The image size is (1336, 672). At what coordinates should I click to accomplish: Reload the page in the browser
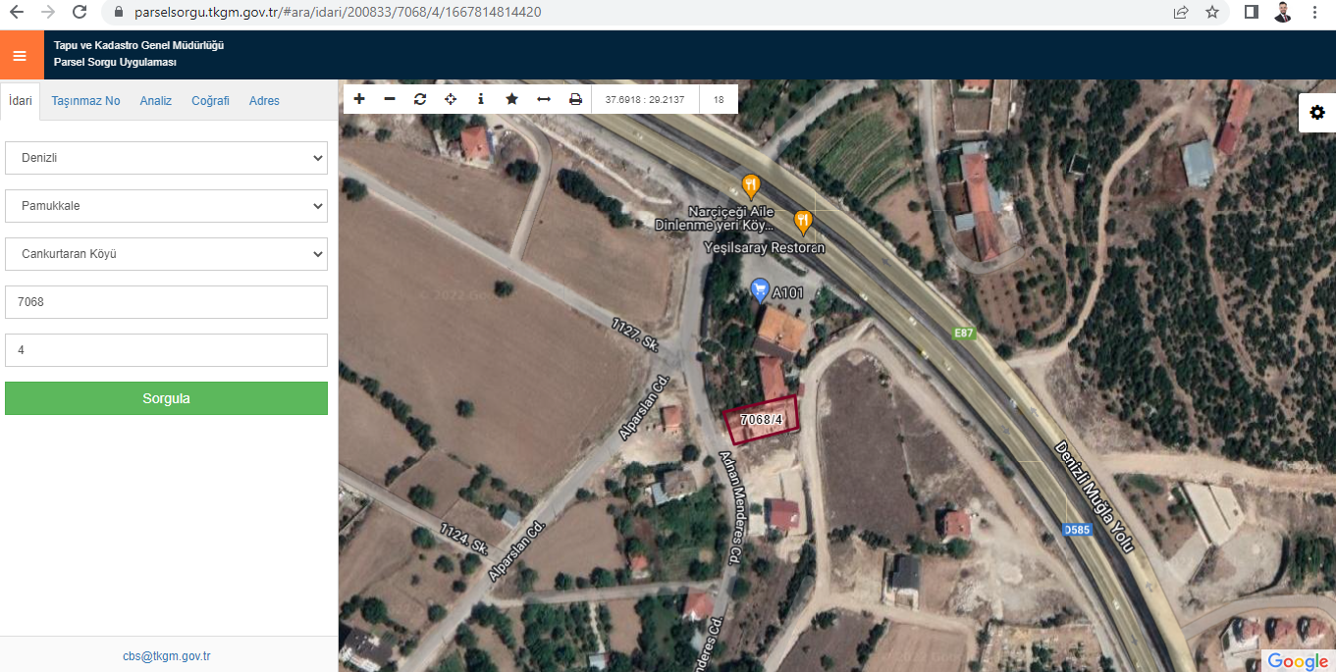[x=80, y=13]
